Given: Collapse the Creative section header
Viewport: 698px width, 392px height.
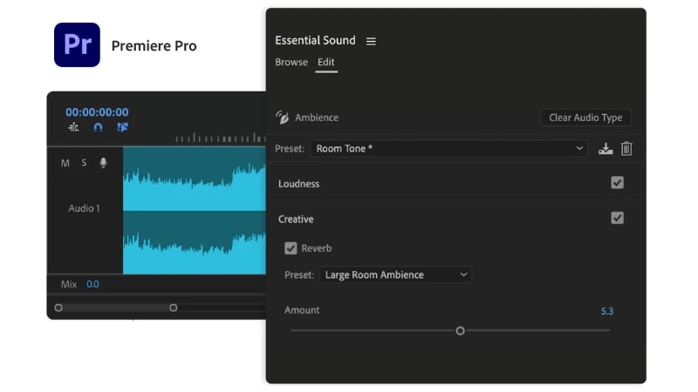Looking at the screenshot, I should (x=296, y=219).
